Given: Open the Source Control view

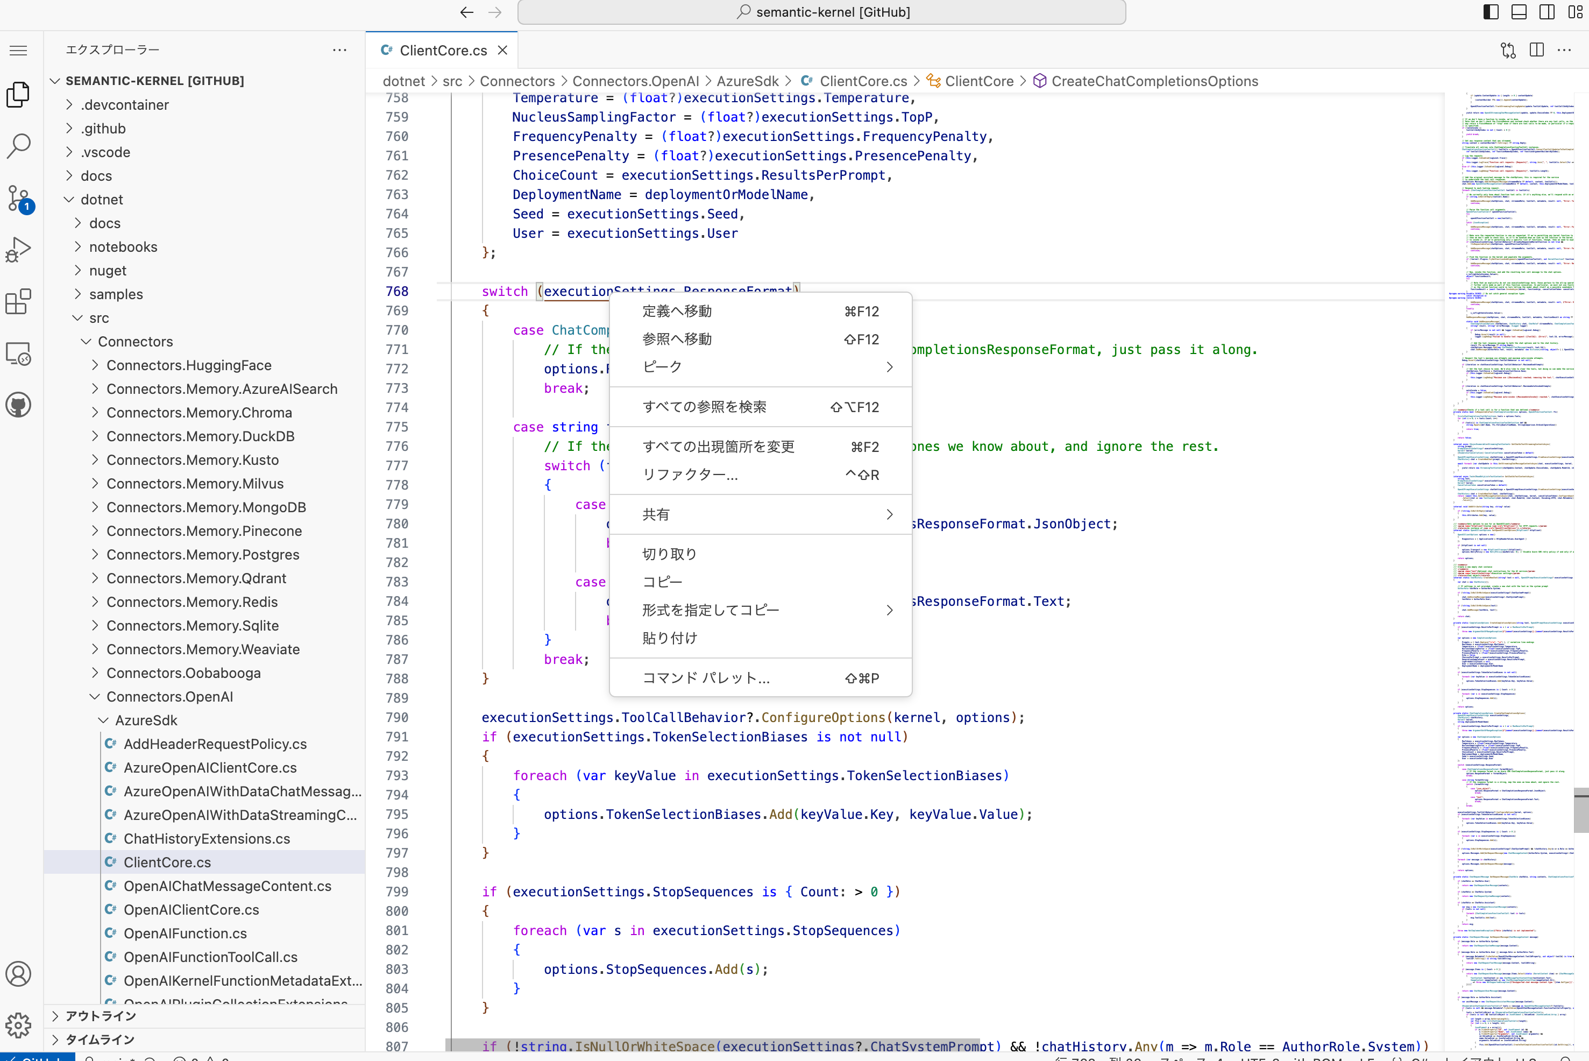Looking at the screenshot, I should [x=19, y=198].
